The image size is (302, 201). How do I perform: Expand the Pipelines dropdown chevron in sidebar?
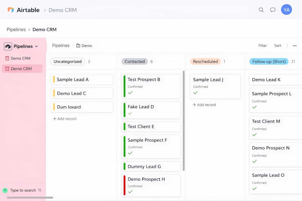[x=36, y=47]
